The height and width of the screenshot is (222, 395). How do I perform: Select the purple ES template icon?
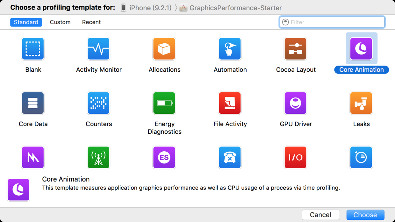[164, 157]
